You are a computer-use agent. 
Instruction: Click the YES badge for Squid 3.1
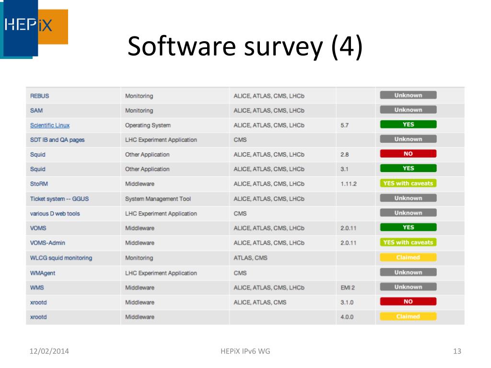(x=408, y=168)
